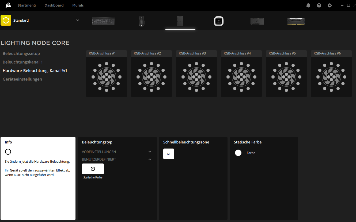Click the RGB-Anschluss #1 label
This screenshot has height=222, width=356.
[x=102, y=53]
